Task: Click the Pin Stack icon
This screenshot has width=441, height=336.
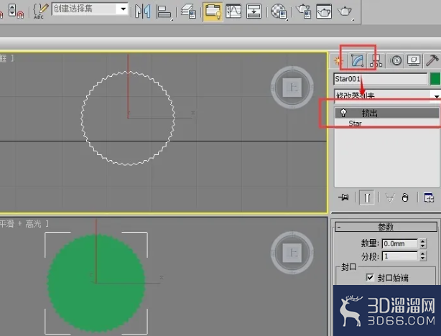Action: tap(343, 197)
